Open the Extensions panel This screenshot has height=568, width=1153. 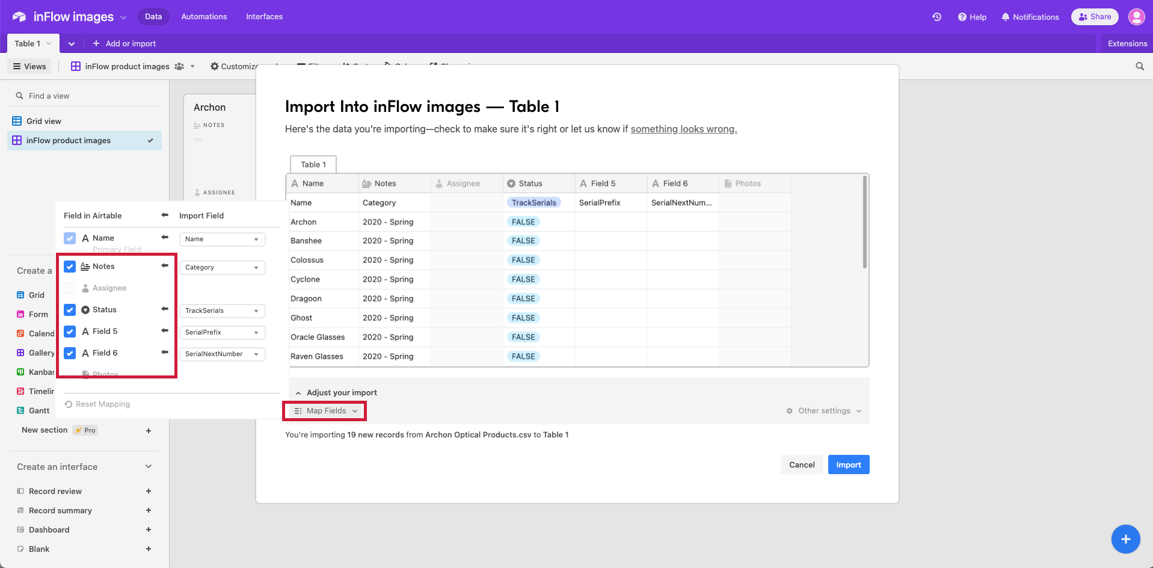pos(1127,43)
